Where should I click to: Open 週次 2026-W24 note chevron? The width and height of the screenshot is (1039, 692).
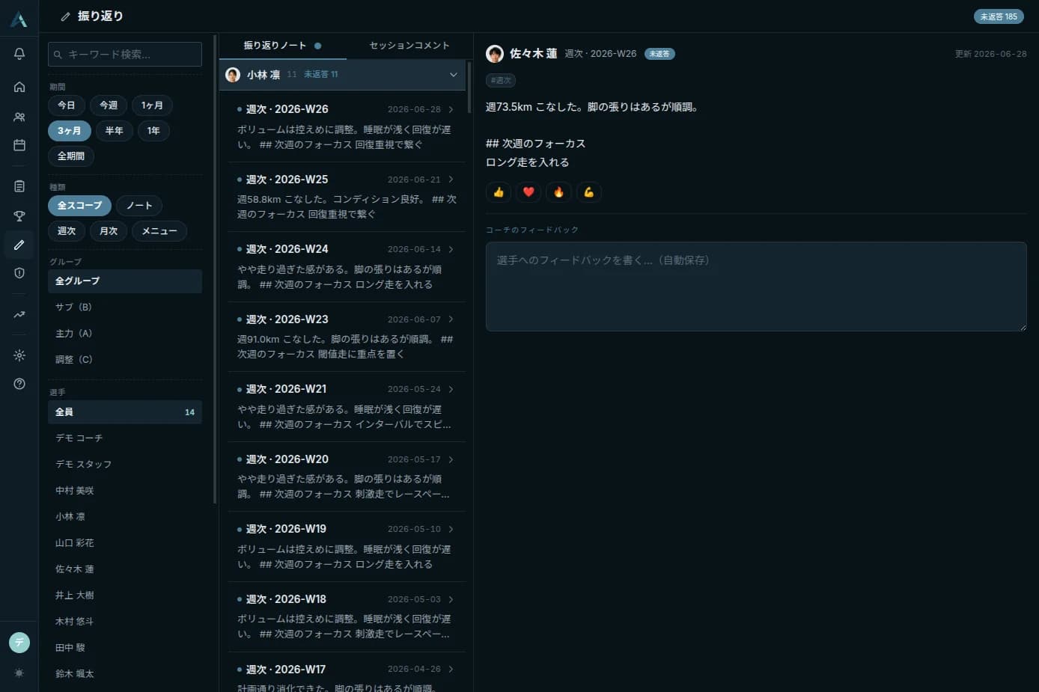coord(451,249)
